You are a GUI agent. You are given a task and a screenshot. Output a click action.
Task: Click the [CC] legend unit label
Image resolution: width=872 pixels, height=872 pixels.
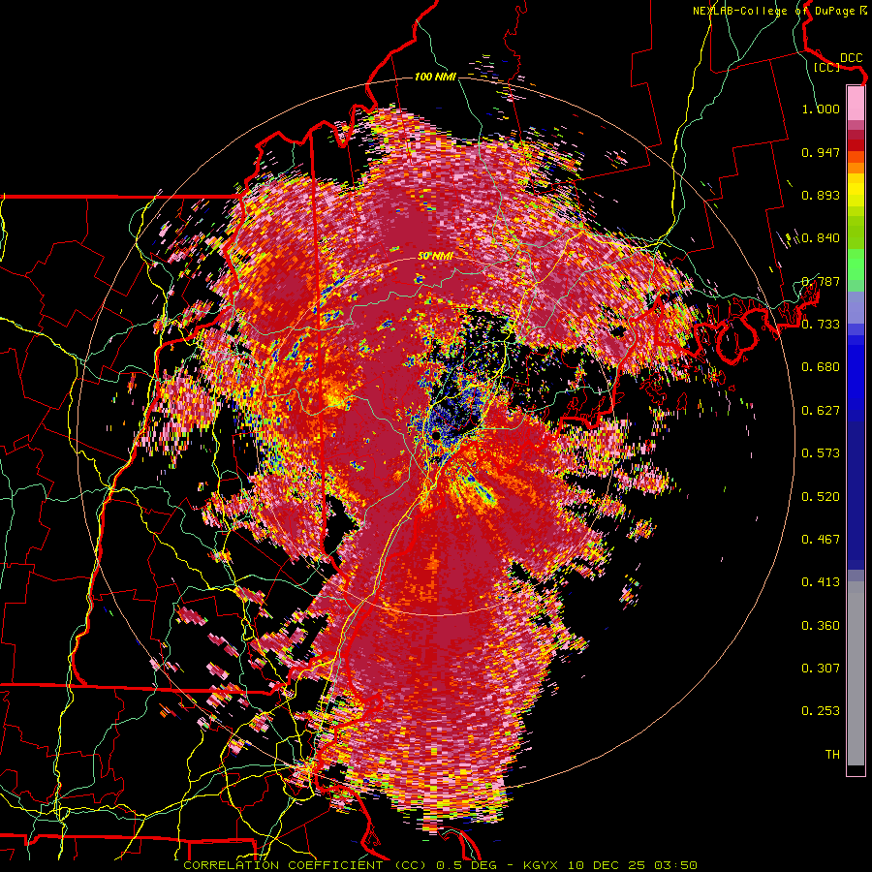coord(826,67)
